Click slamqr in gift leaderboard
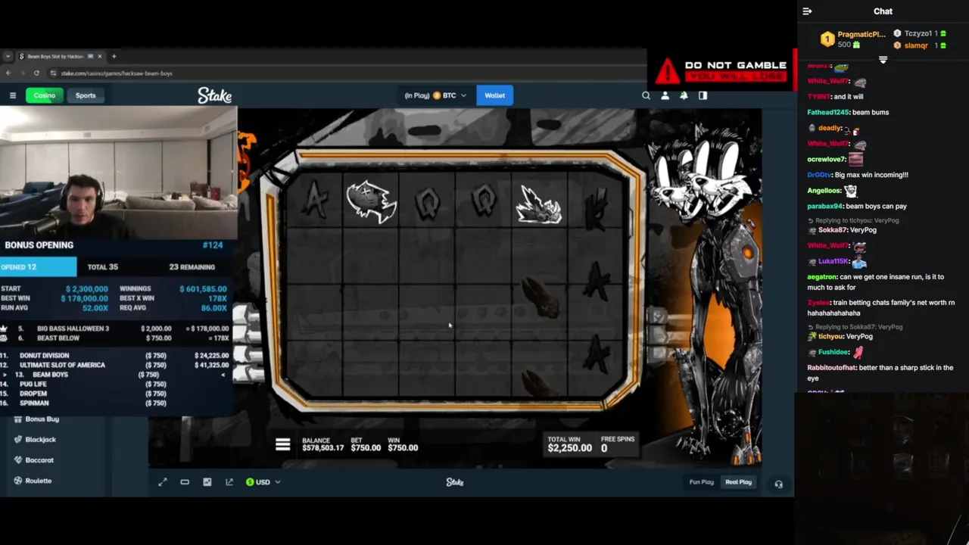 [916, 46]
